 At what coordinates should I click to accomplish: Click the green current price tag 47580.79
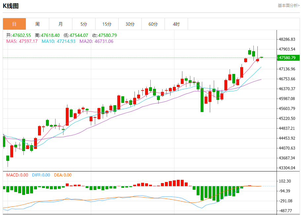click(x=288, y=58)
